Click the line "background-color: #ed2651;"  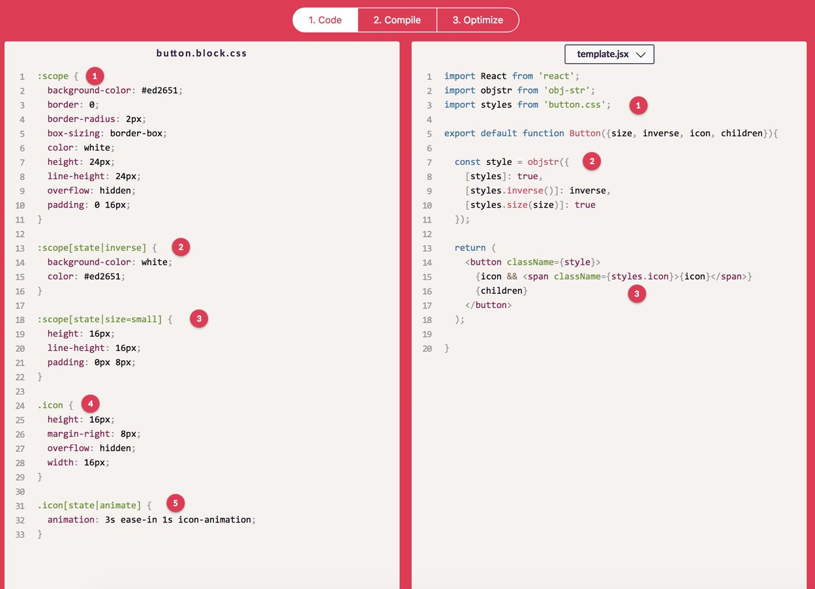pos(115,90)
